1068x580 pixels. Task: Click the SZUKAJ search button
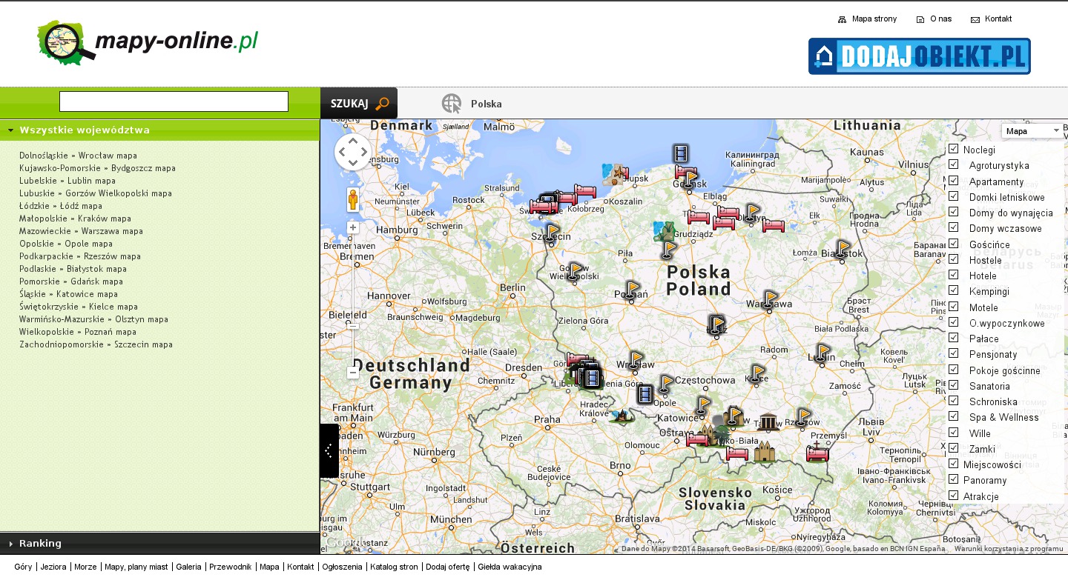(x=359, y=104)
